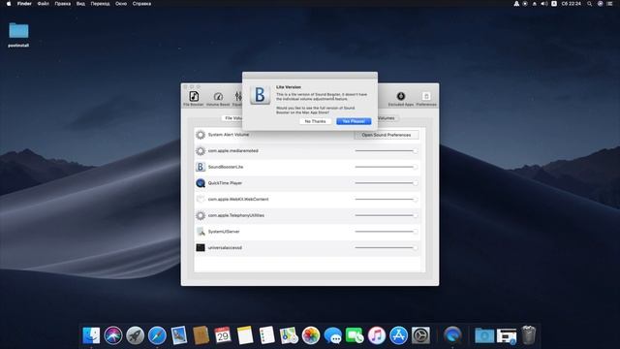Open Excluded Apps in the toolbar
Viewport: 620px width, 349px height.
[400, 98]
